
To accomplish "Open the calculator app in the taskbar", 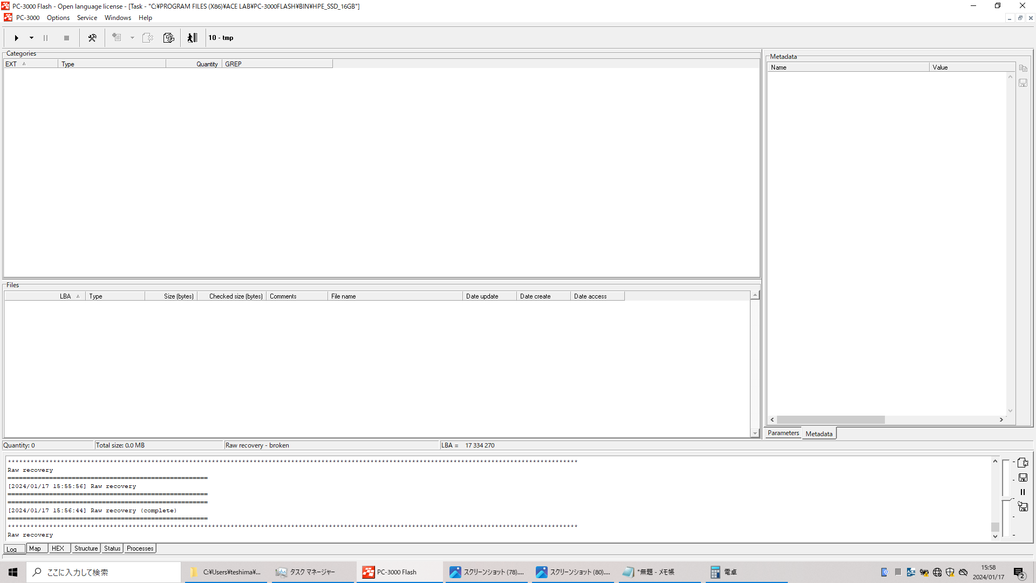I will tap(723, 572).
